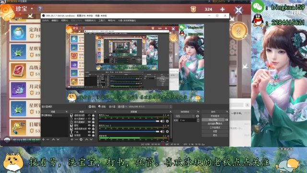Toggle lock of the text source 广告
The width and height of the screenshot is (307, 173).
(x=94, y=132)
